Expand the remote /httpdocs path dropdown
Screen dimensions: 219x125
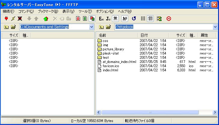(x=215, y=27)
